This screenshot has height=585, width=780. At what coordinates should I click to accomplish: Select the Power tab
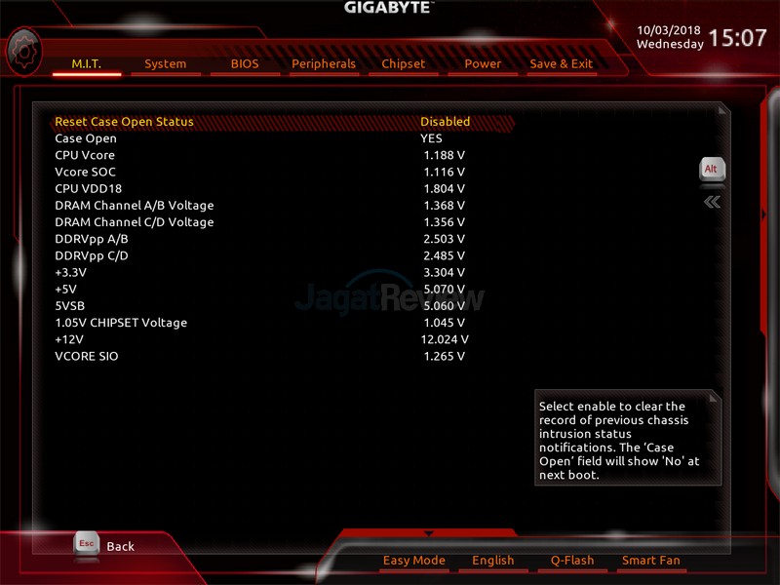(x=483, y=64)
